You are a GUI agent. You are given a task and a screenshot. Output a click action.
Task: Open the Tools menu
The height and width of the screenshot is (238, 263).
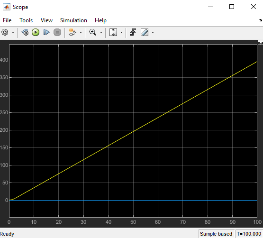click(26, 20)
